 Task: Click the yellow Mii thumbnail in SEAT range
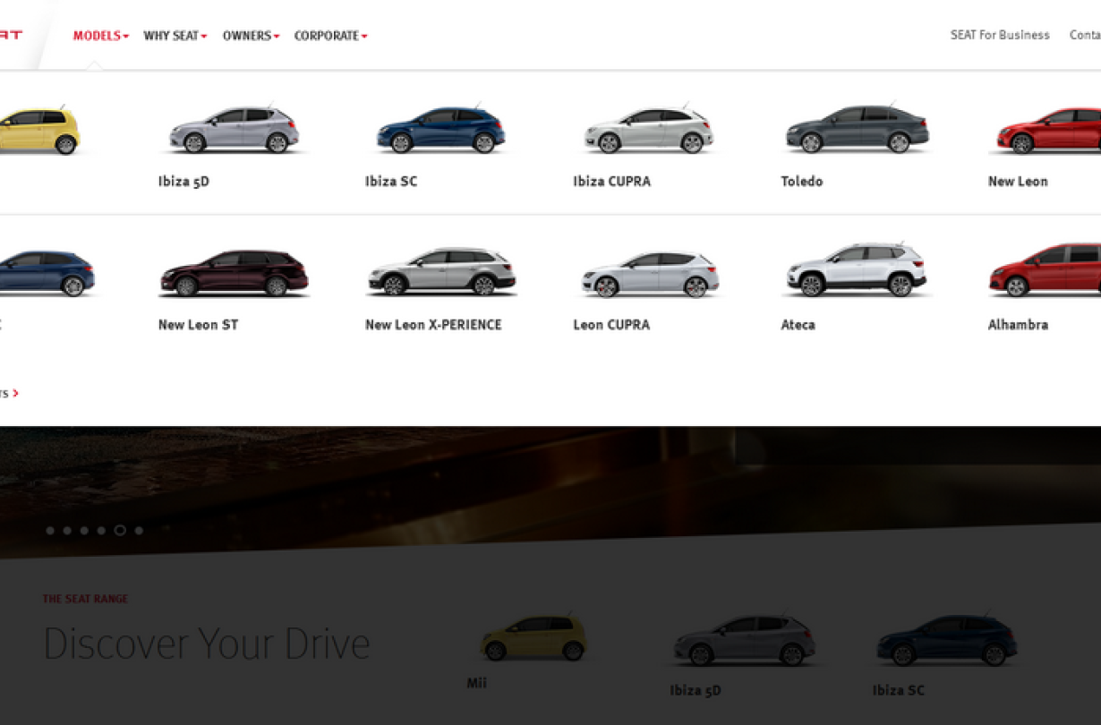(x=533, y=637)
